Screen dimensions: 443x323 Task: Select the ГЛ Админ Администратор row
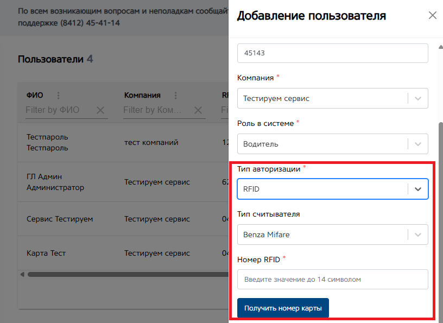(123, 182)
